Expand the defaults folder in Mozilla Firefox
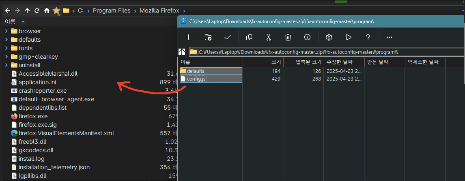The image size is (465, 181). (x=6, y=39)
